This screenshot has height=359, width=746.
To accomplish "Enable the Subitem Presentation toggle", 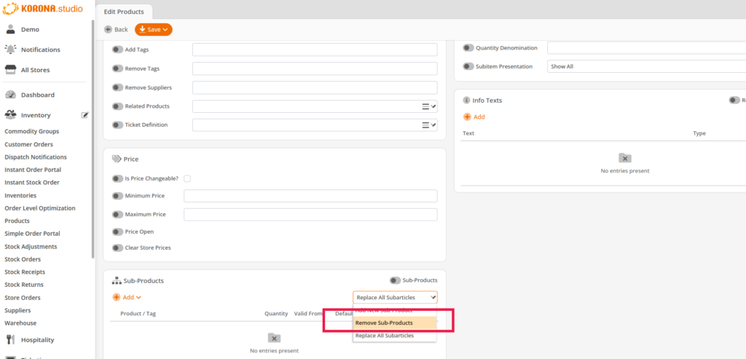I will (468, 66).
